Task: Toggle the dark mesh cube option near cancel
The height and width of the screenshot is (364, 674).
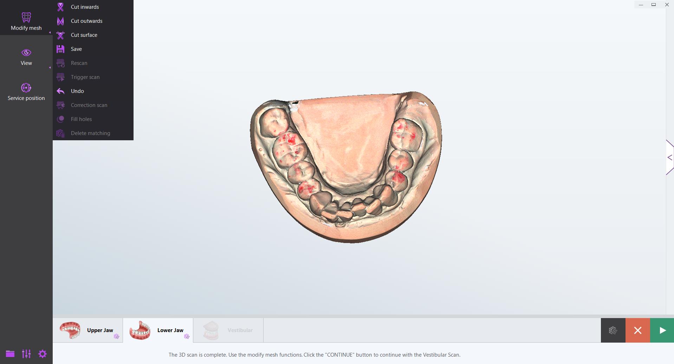Action: [613, 330]
